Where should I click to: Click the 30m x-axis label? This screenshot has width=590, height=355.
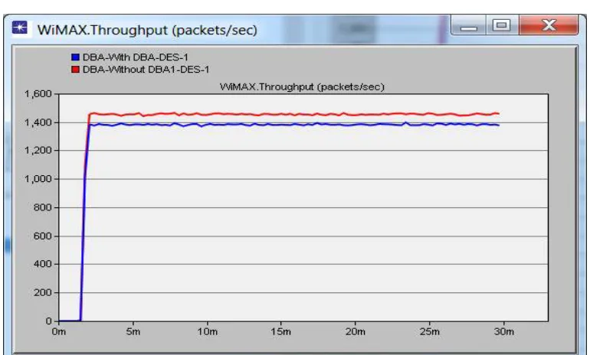(x=504, y=332)
